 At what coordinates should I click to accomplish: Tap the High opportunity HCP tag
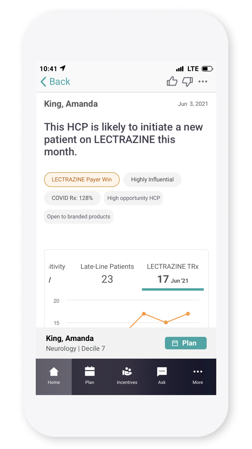134,198
